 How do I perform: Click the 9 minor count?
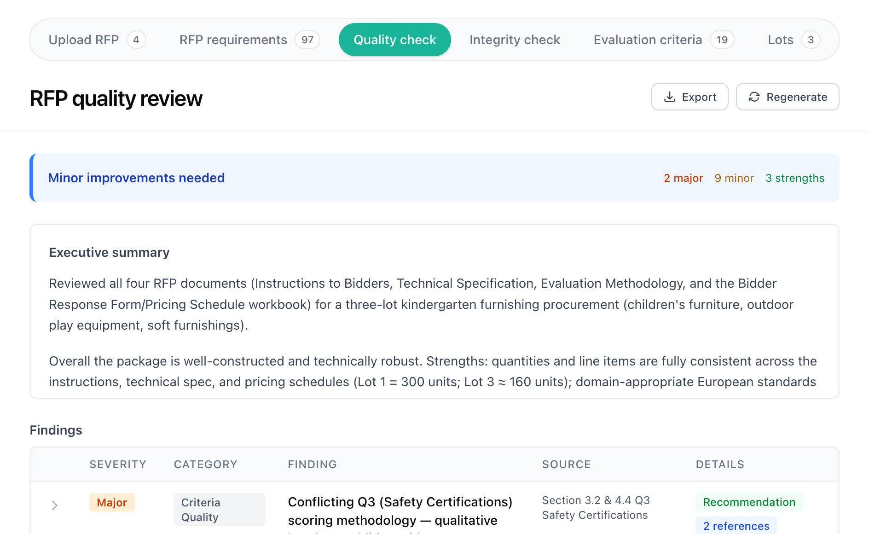click(x=734, y=178)
